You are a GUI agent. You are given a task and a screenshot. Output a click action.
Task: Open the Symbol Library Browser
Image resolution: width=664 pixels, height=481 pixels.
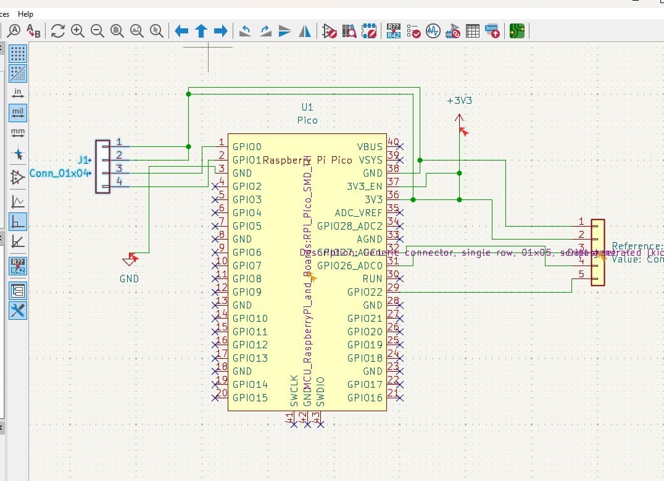[x=349, y=31]
